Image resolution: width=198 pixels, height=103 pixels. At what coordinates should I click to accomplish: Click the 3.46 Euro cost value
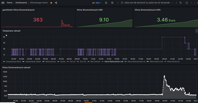click(x=166, y=20)
